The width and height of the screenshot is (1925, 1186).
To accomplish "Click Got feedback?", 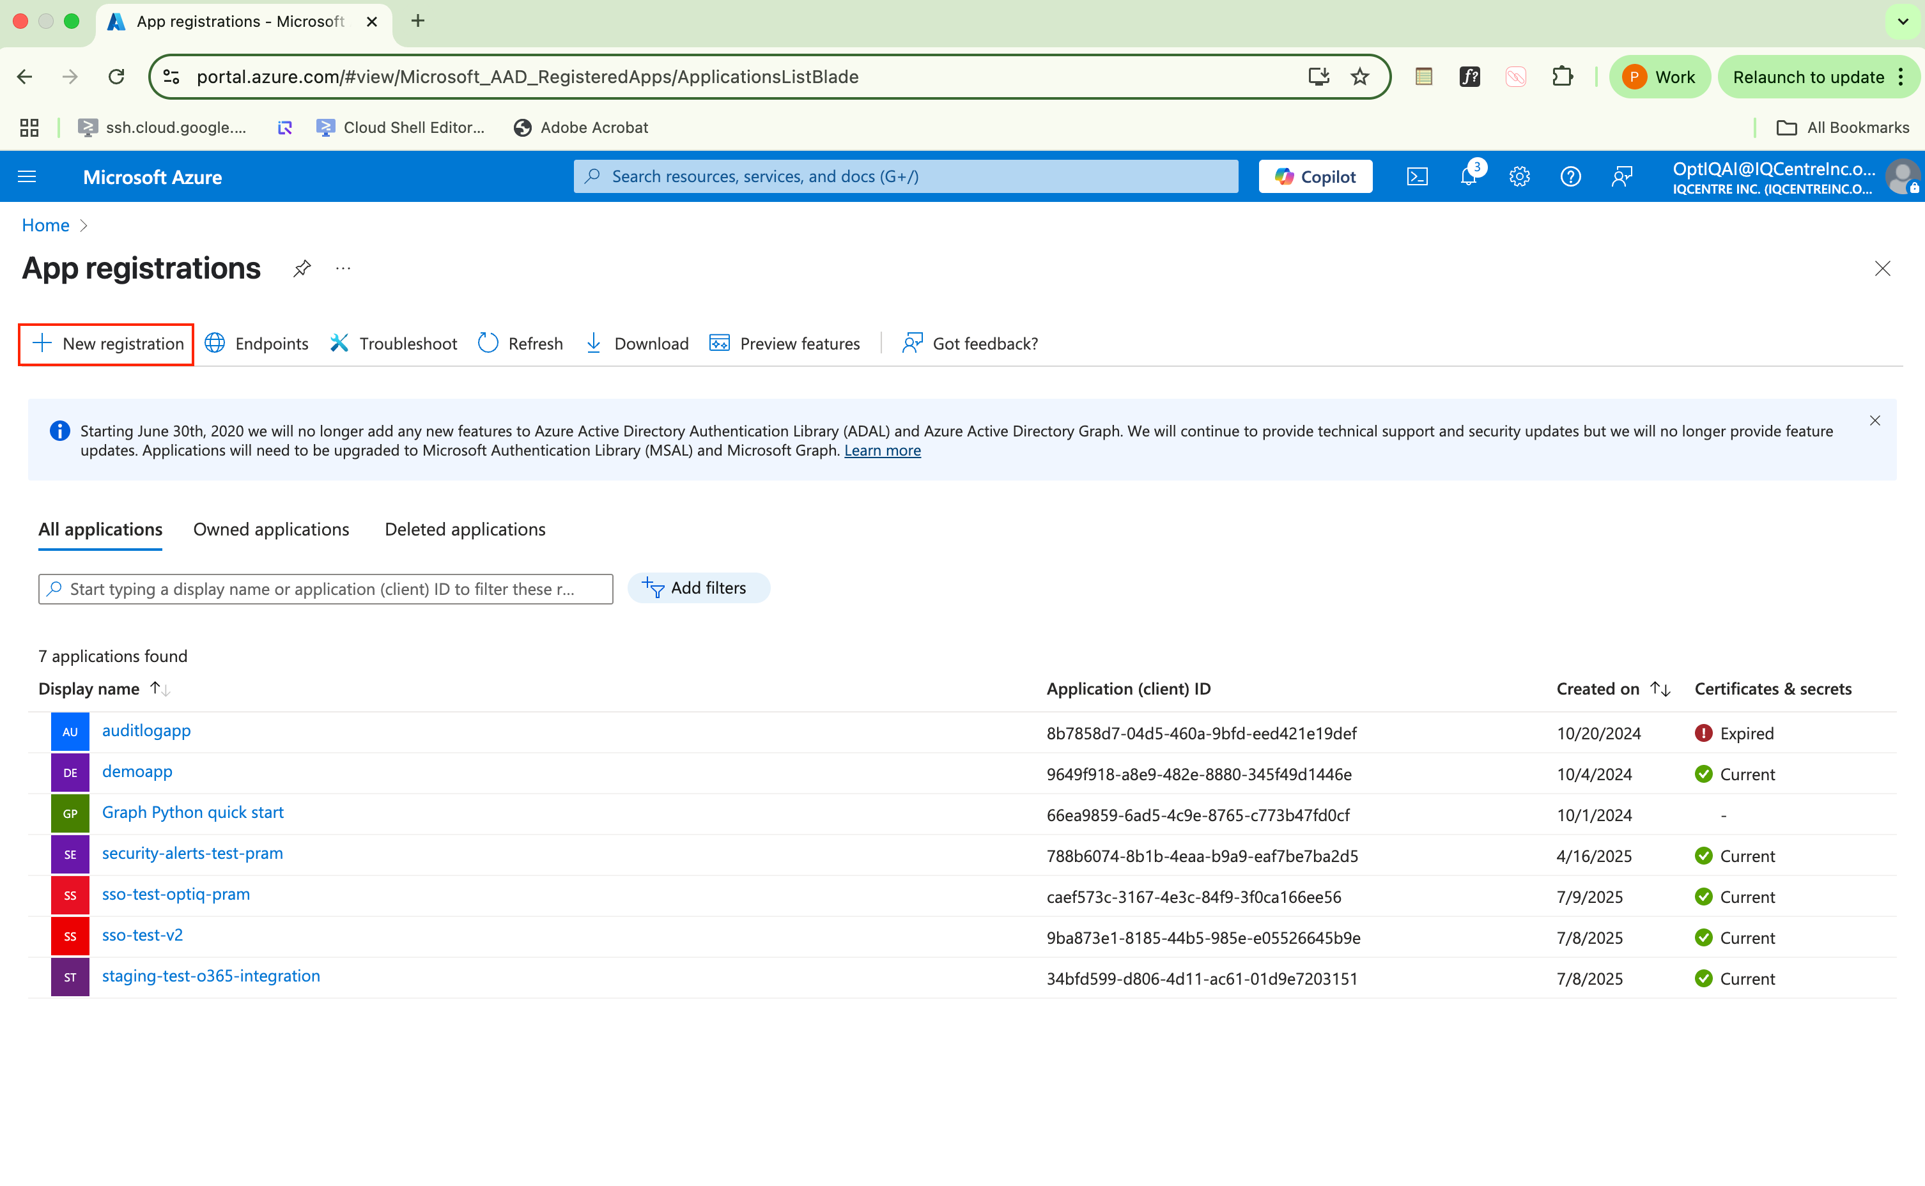I will pos(970,344).
